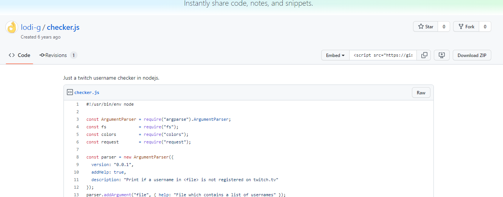Switch to the Code tab
This screenshot has width=503, height=197.
click(x=20, y=55)
